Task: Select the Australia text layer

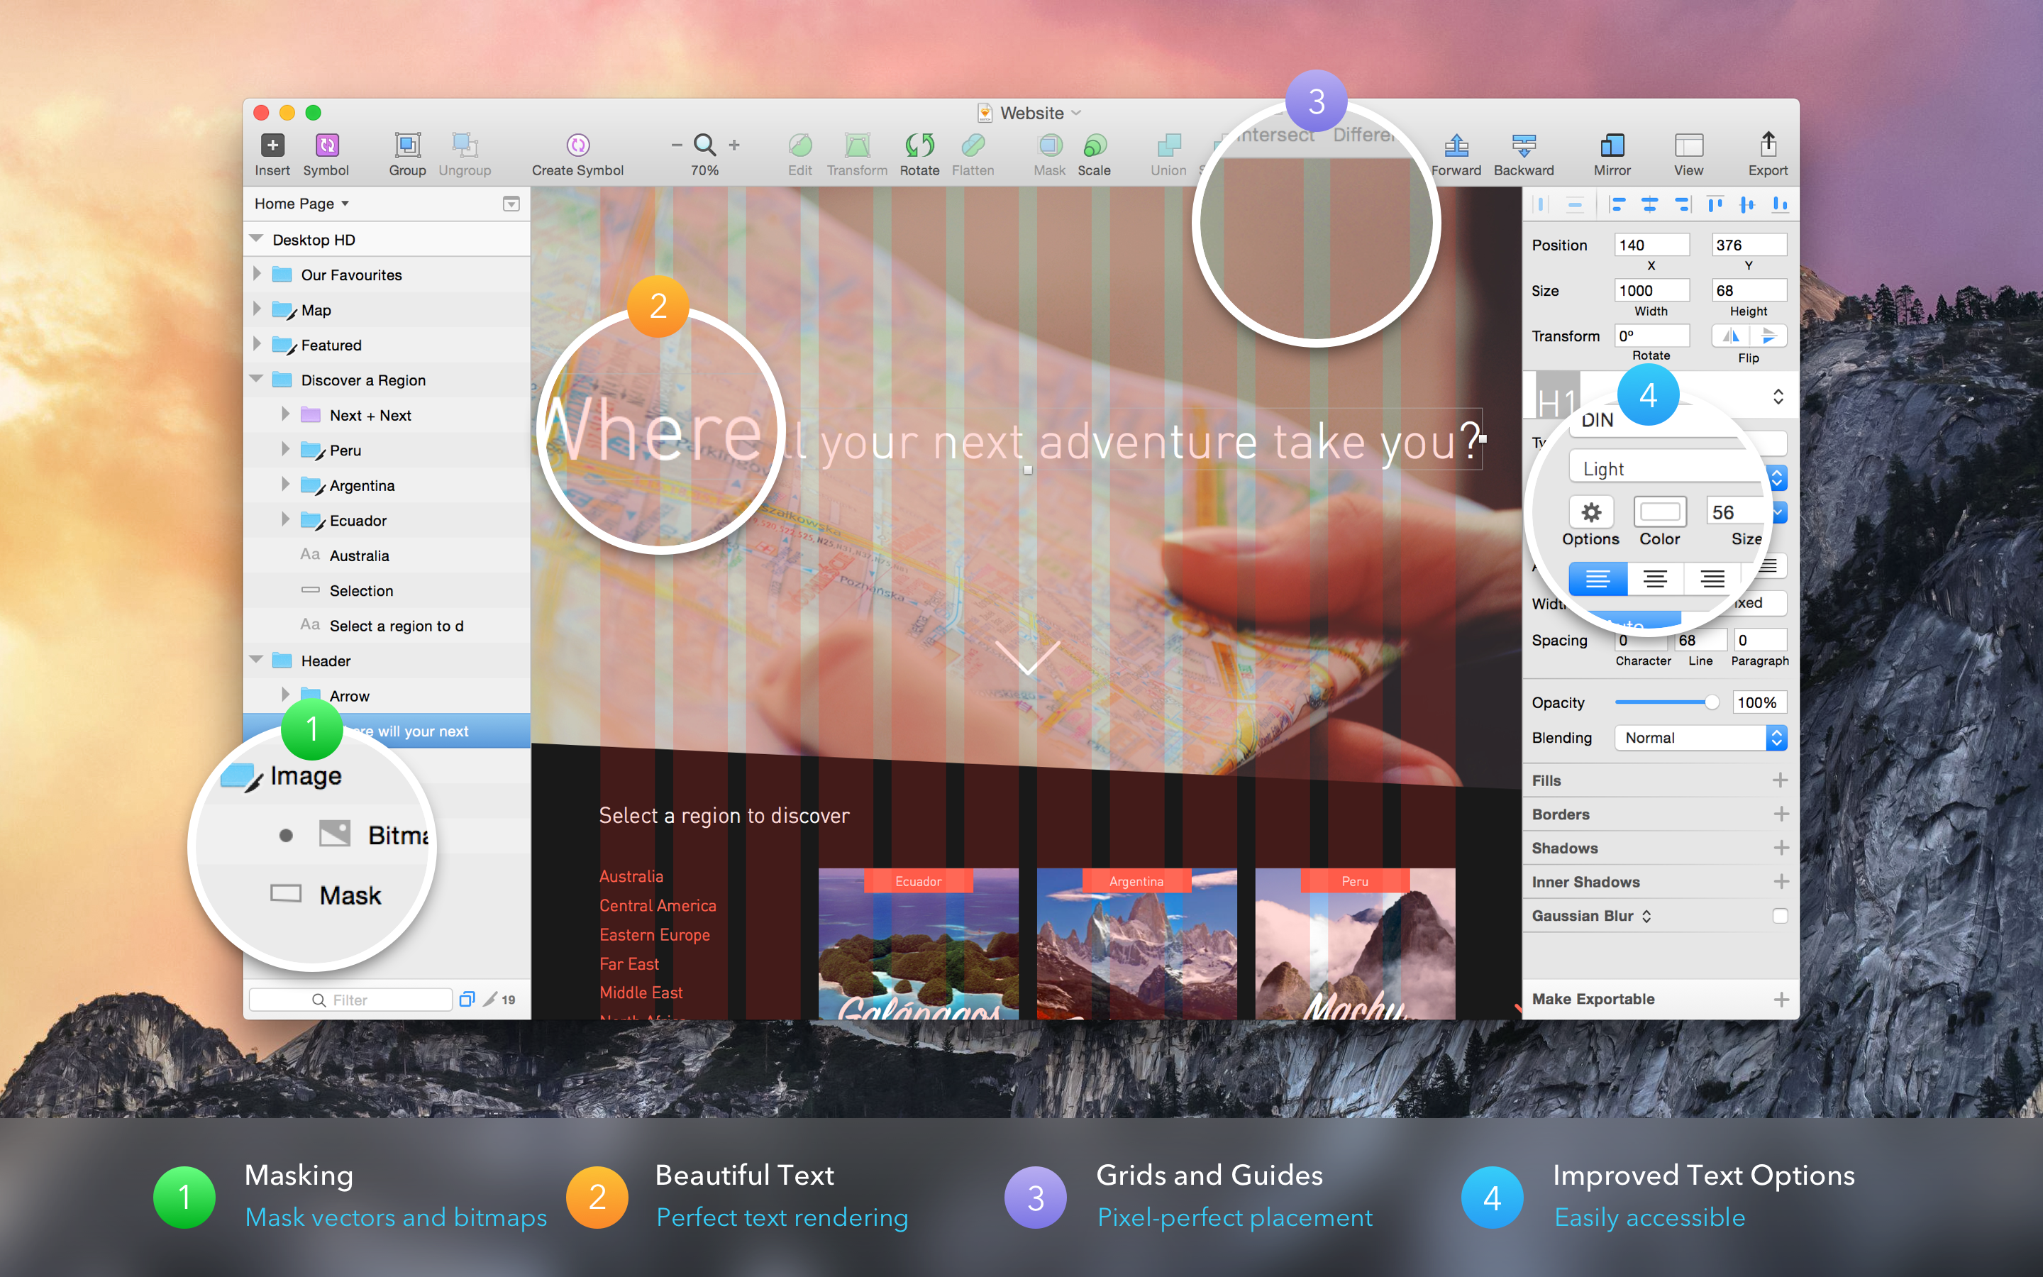Action: point(387,555)
